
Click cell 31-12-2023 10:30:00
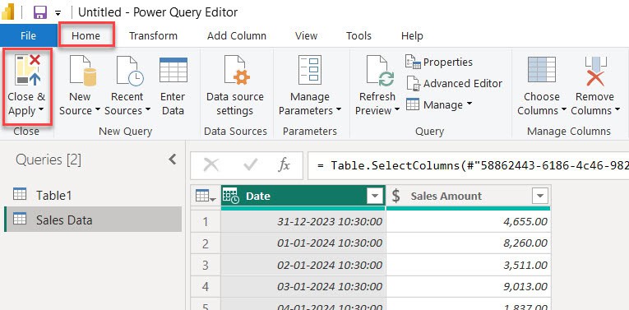pos(303,221)
